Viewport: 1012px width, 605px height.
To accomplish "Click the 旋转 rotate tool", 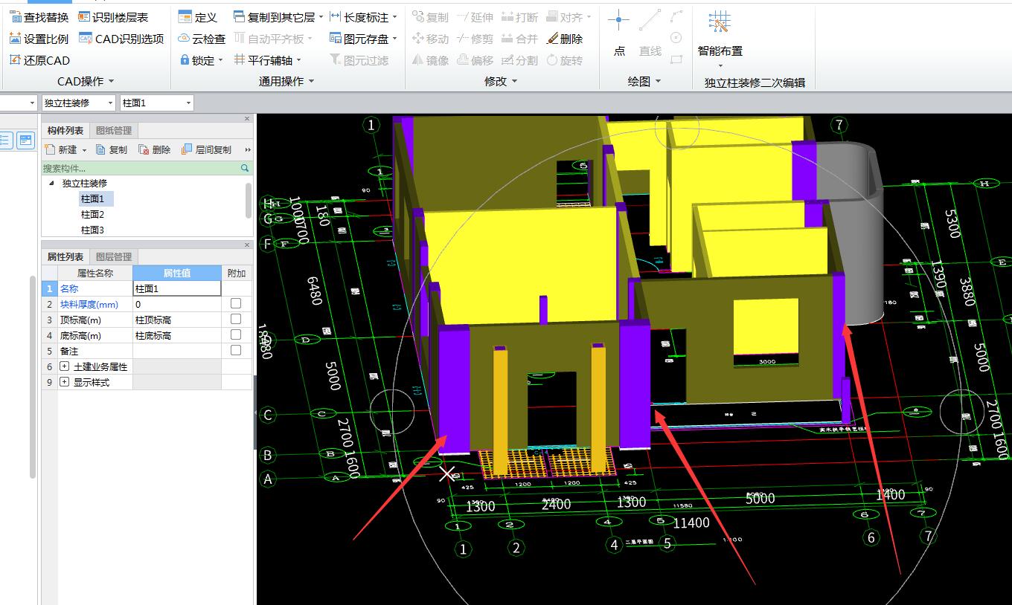I will (x=565, y=60).
